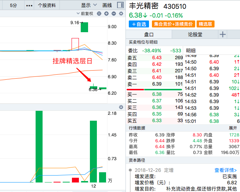Click the tallest green volume bar
The width and height of the screenshot is (240, 192).
[x=39, y=147]
